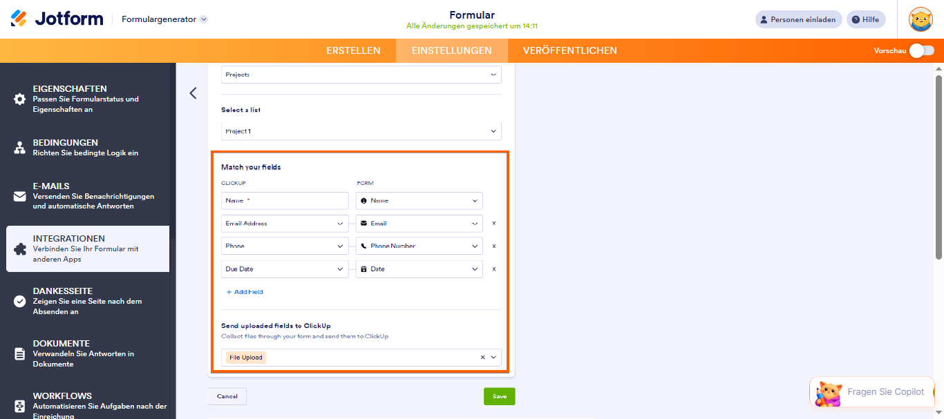Click the Jotform logo
This screenshot has width=944, height=419.
(x=57, y=19)
